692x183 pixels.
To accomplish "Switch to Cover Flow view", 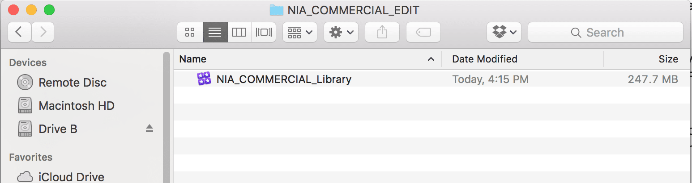I will click(264, 32).
